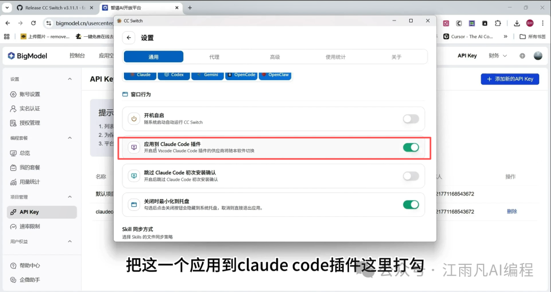
Task: Click the monitor icon beside 应用到 Claude Code 插件
Action: point(134,148)
